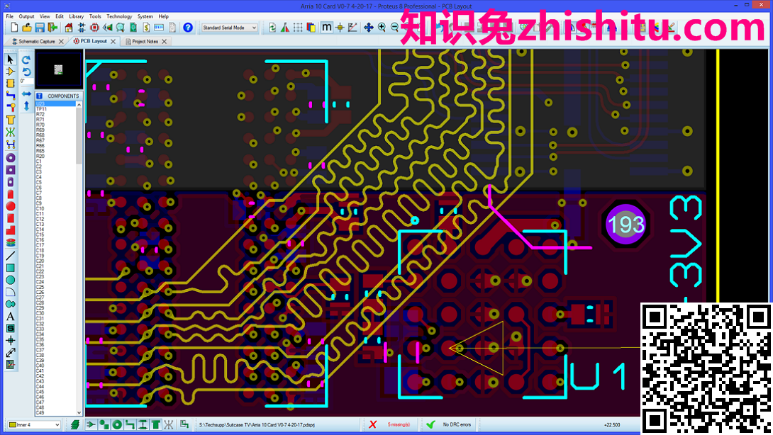Screen dimensions: 773x435
Task: Open the Output menu
Action: click(27, 16)
